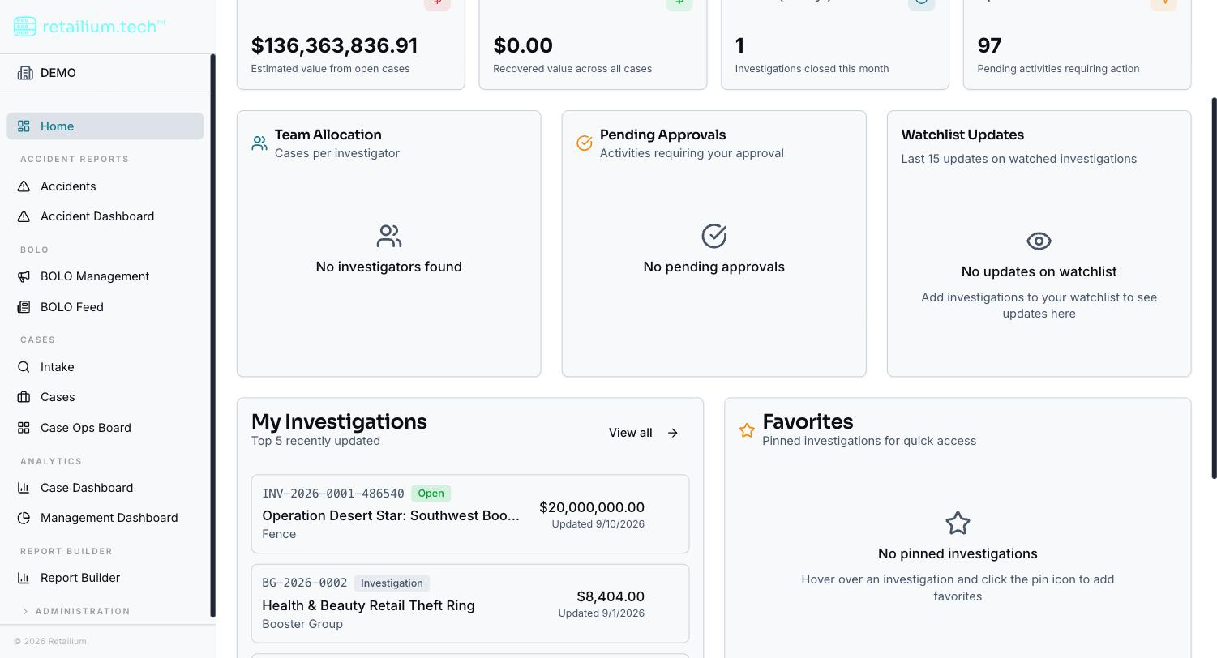The width and height of the screenshot is (1217, 658).
Task: Click the No updates on watchlist message
Action: [x=1039, y=271]
